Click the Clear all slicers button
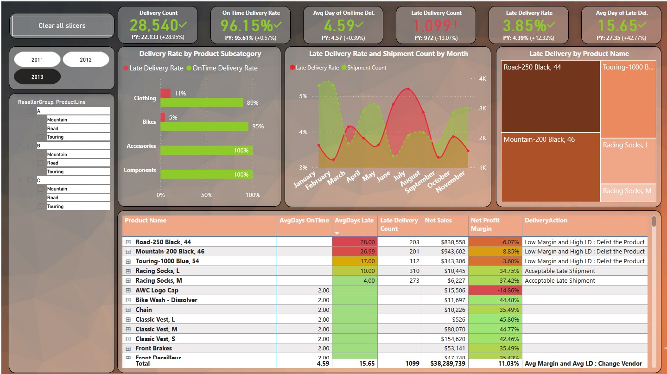 coord(61,25)
